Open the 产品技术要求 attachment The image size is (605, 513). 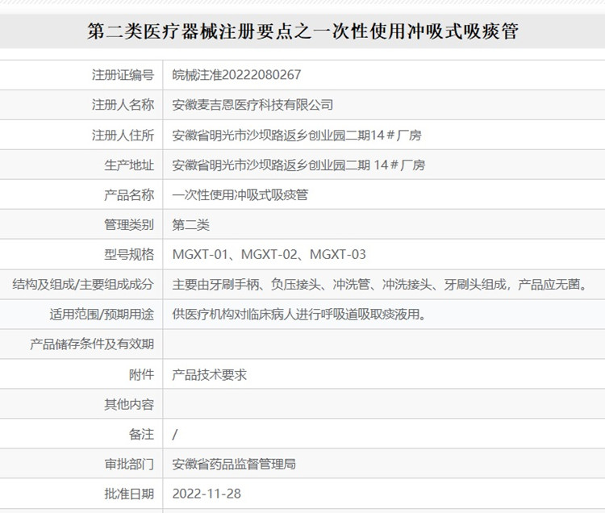click(x=209, y=374)
